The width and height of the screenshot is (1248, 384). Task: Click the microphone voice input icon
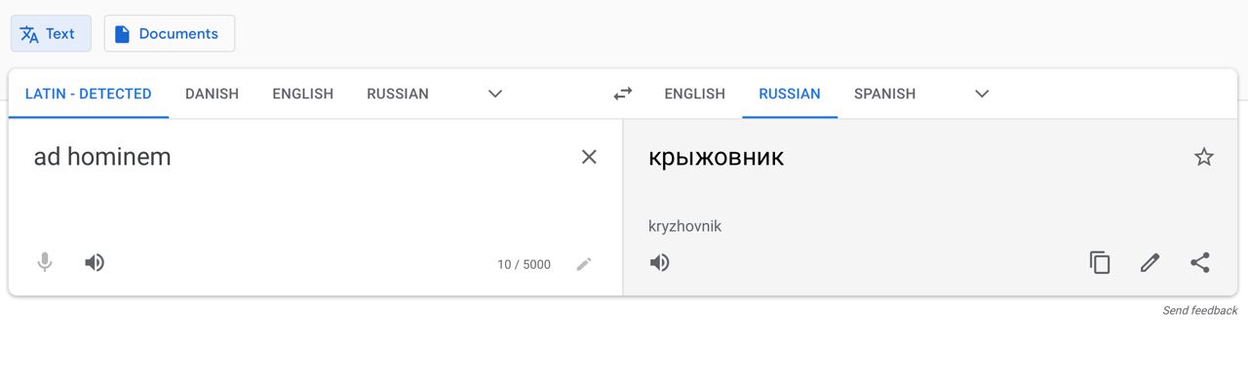click(x=45, y=262)
